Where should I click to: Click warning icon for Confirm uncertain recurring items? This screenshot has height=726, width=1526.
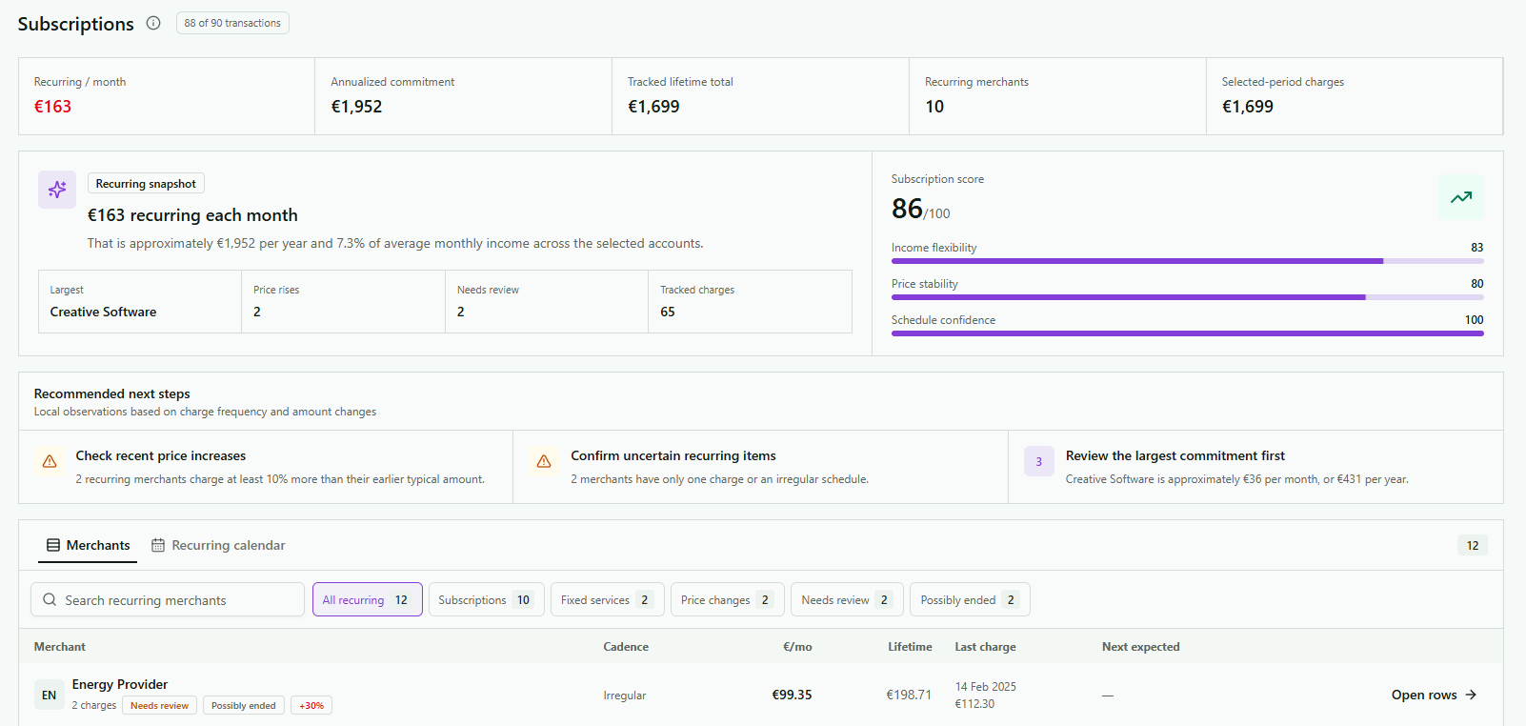(x=544, y=461)
